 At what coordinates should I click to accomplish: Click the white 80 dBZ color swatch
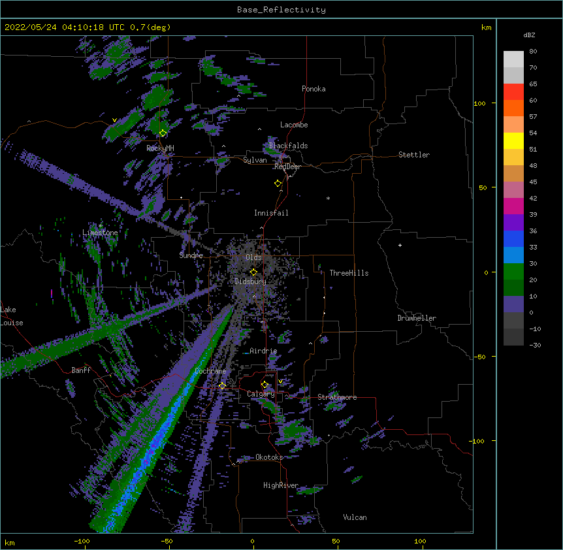tap(513, 59)
